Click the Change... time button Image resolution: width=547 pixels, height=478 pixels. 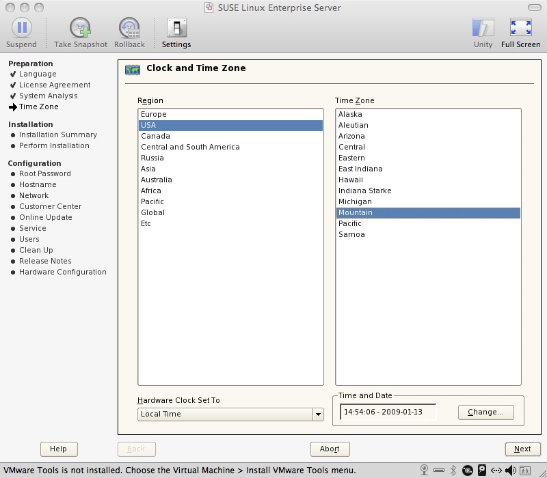point(486,412)
